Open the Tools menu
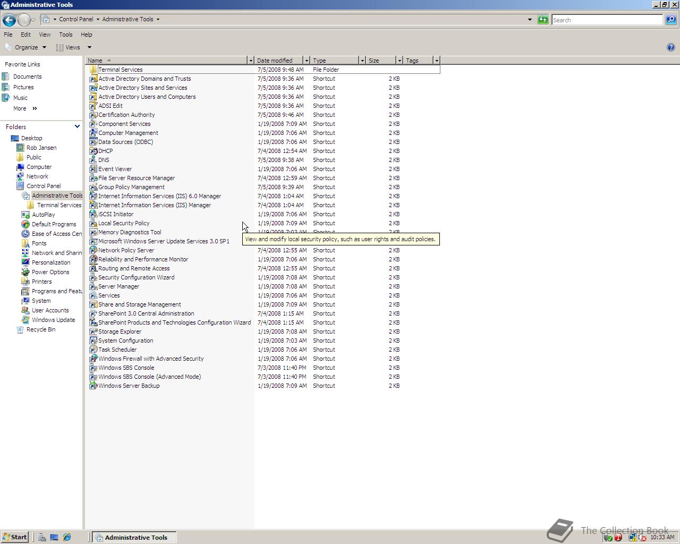Image resolution: width=680 pixels, height=544 pixels. click(66, 35)
